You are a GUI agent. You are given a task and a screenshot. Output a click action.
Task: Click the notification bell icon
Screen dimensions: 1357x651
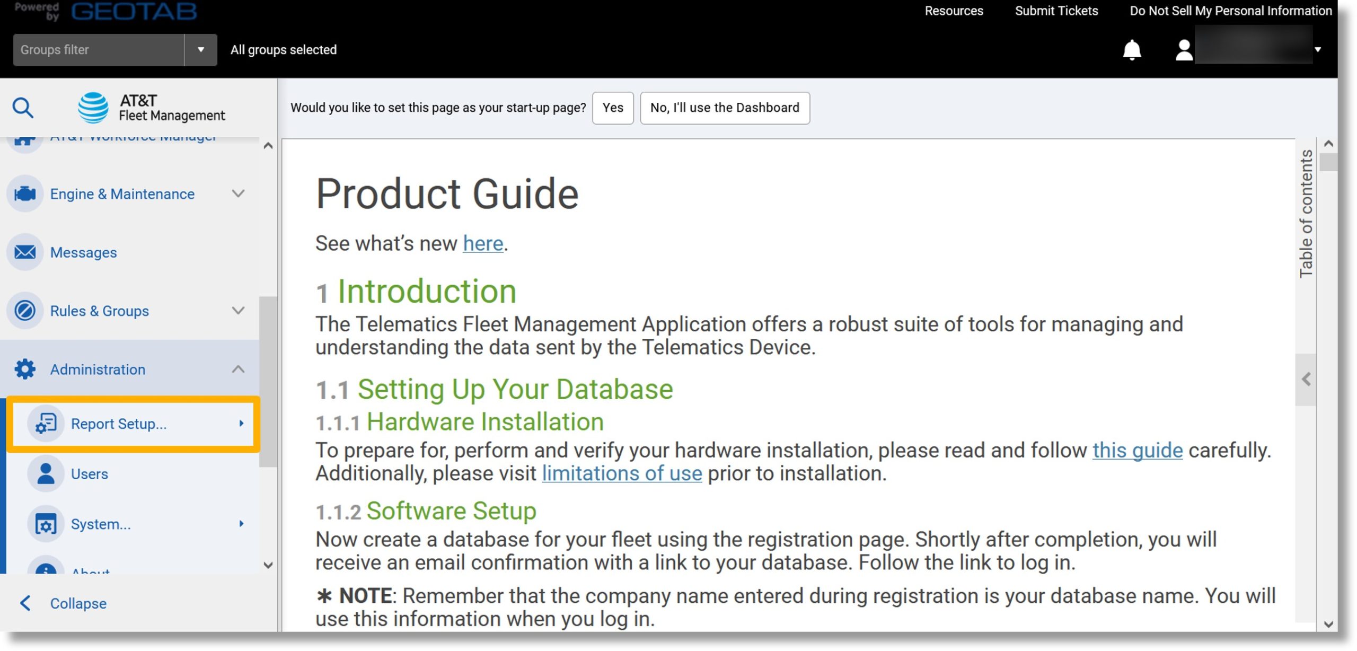tap(1132, 48)
